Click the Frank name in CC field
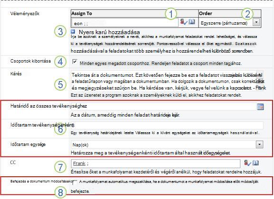The width and height of the screenshot is (274, 199). tap(79, 163)
